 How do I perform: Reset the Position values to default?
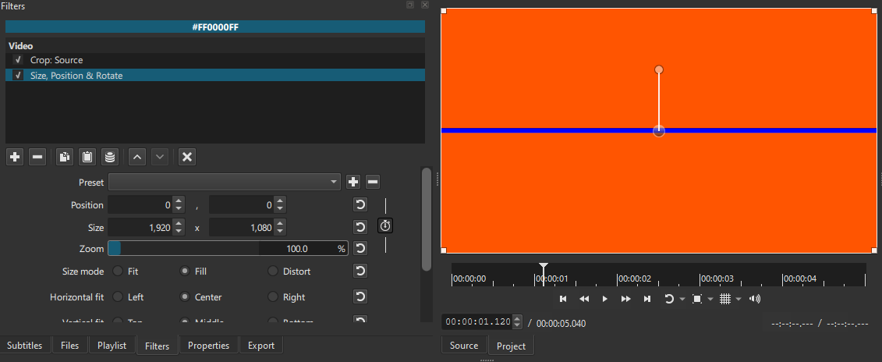click(360, 205)
